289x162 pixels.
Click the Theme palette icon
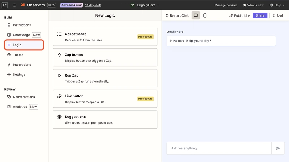coord(9,55)
